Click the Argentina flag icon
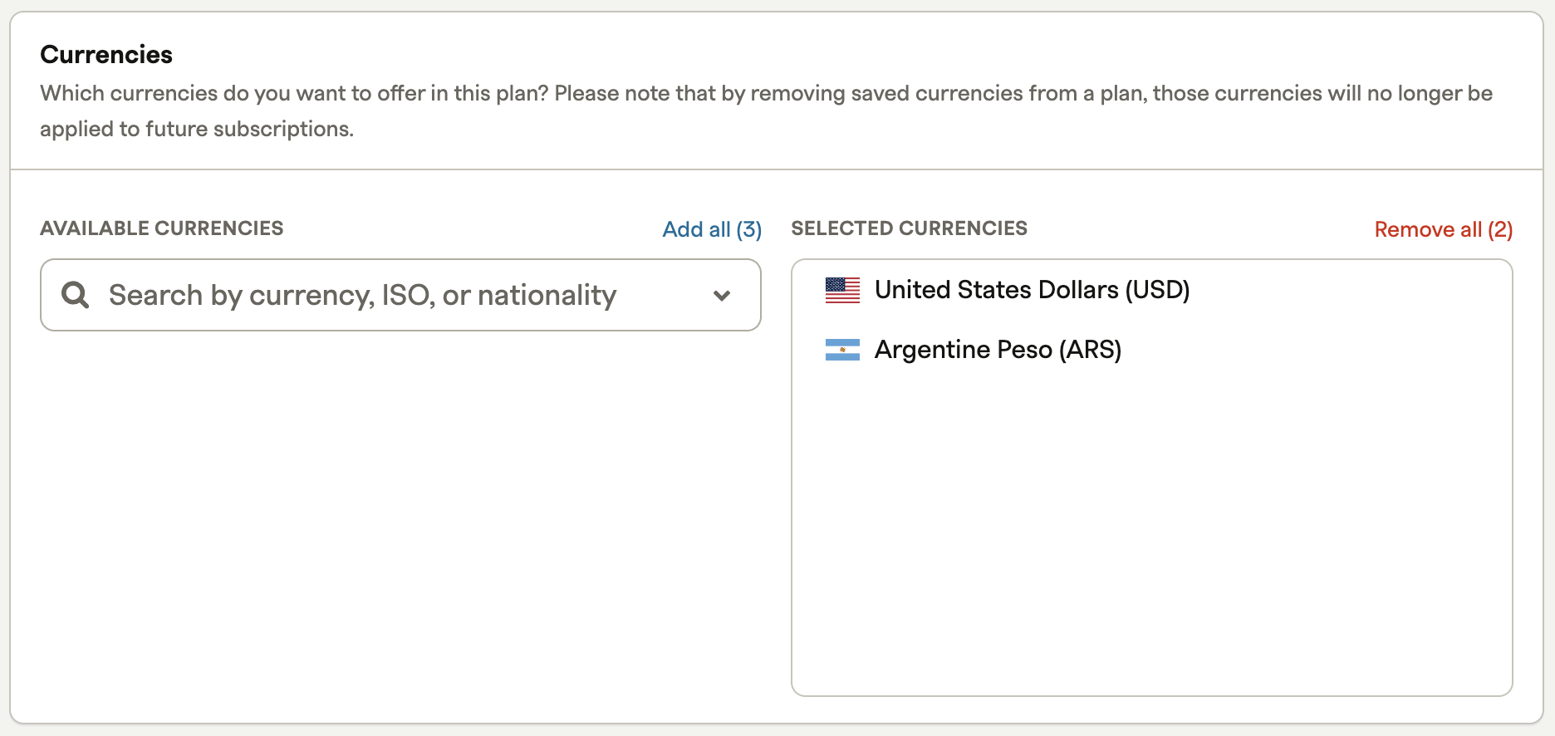The height and width of the screenshot is (736, 1555). (x=842, y=350)
